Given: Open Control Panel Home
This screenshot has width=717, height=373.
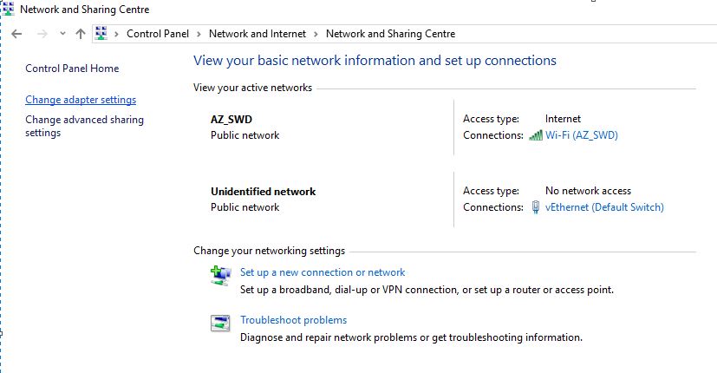Looking at the screenshot, I should pyautogui.click(x=72, y=69).
